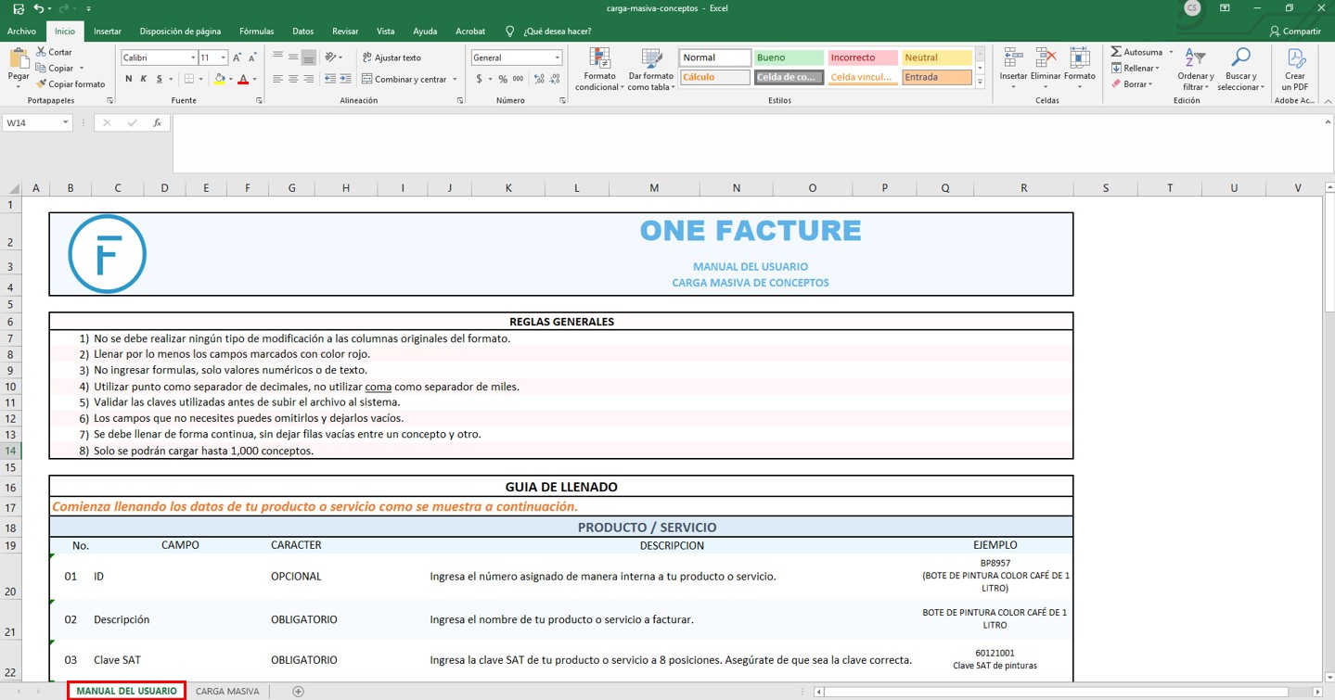
Task: Open the Calibri font name dropdown
Action: (x=193, y=57)
